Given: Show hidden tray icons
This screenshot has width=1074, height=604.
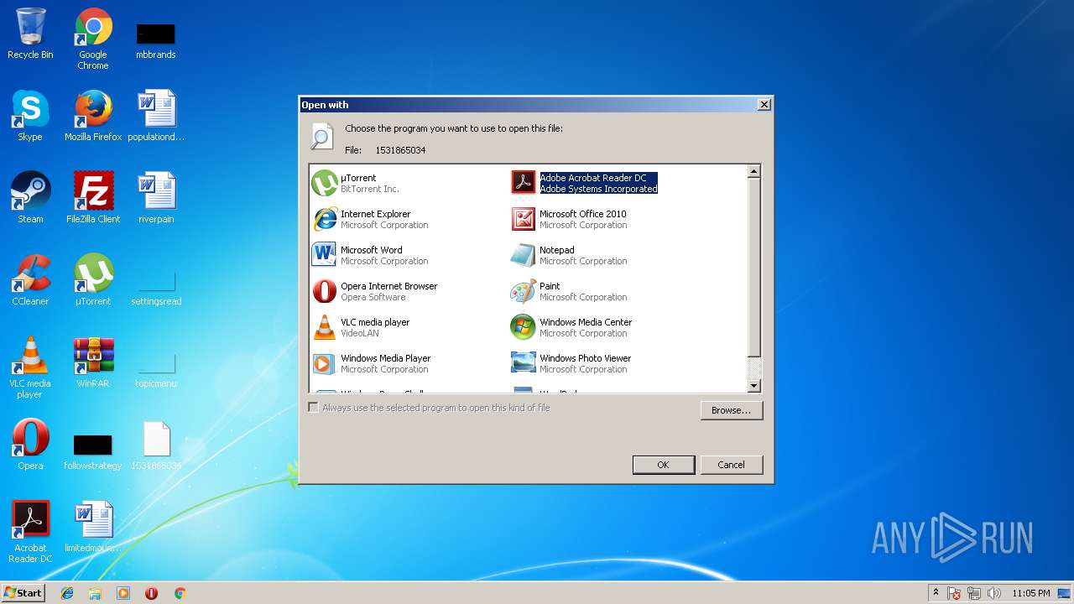Looking at the screenshot, I should (x=936, y=593).
